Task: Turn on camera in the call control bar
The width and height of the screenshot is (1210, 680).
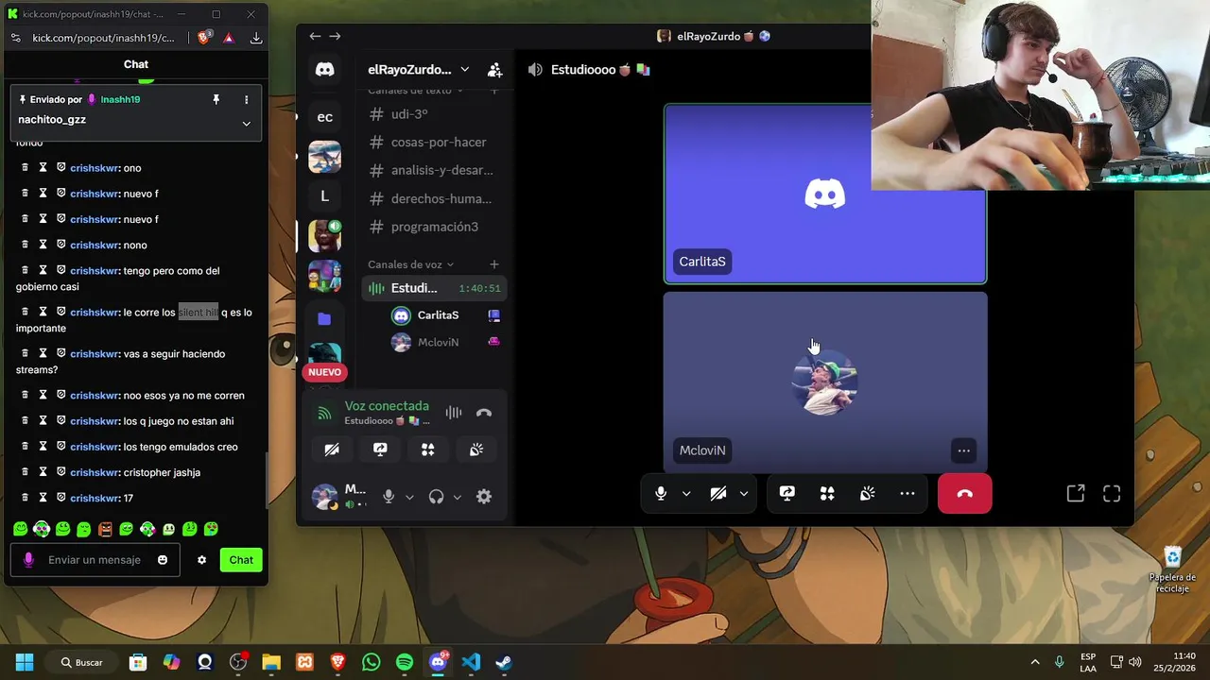Action: (718, 493)
